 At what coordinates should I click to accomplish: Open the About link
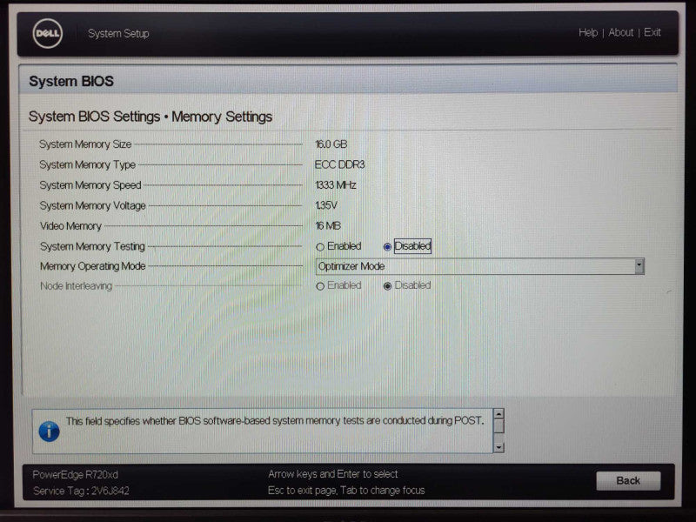(621, 33)
